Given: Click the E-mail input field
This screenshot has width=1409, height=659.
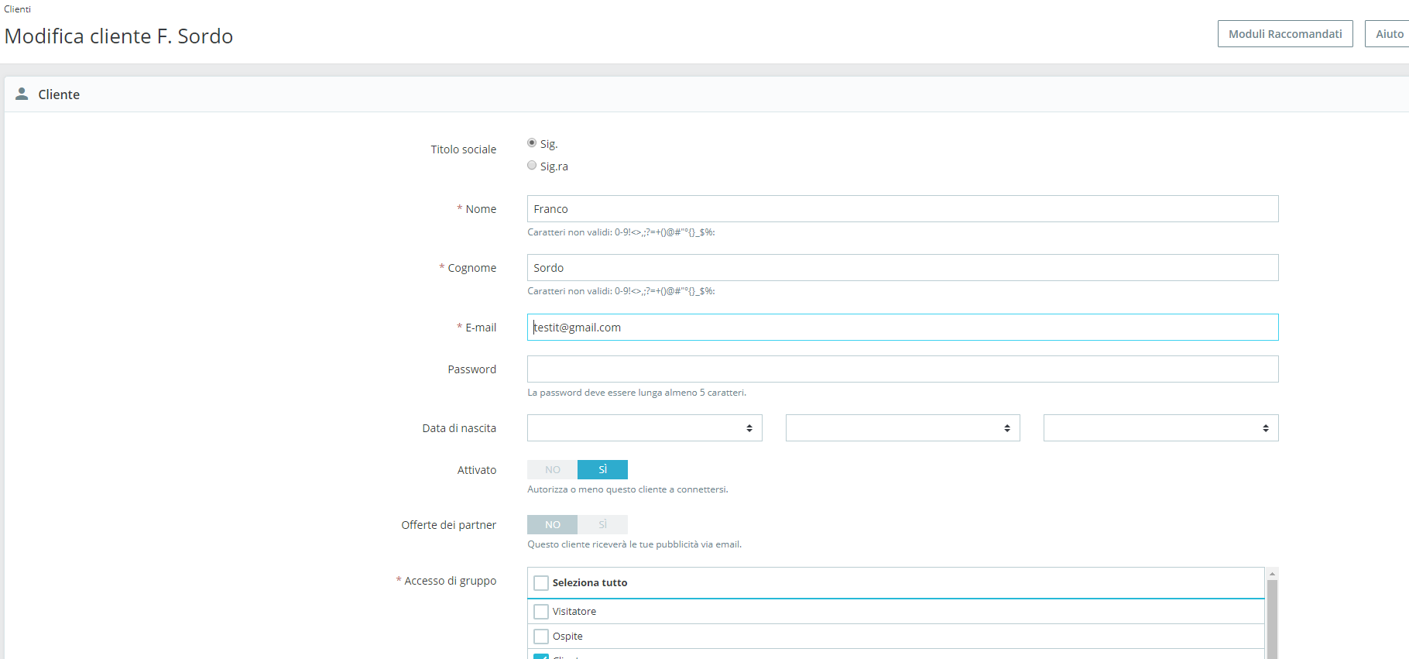Looking at the screenshot, I should [x=903, y=327].
